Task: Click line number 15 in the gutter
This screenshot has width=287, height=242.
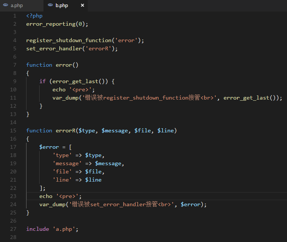Action: coord(13,131)
